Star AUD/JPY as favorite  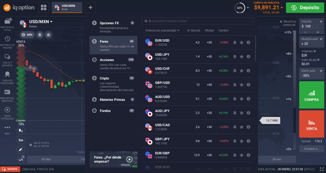tap(242, 113)
